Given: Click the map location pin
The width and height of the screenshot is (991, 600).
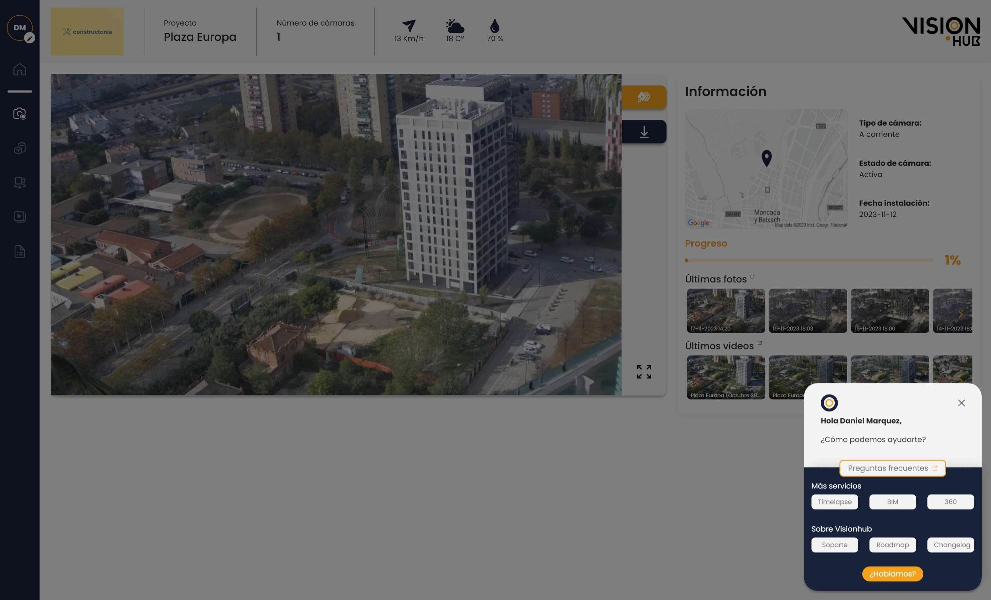Looking at the screenshot, I should 767,158.
